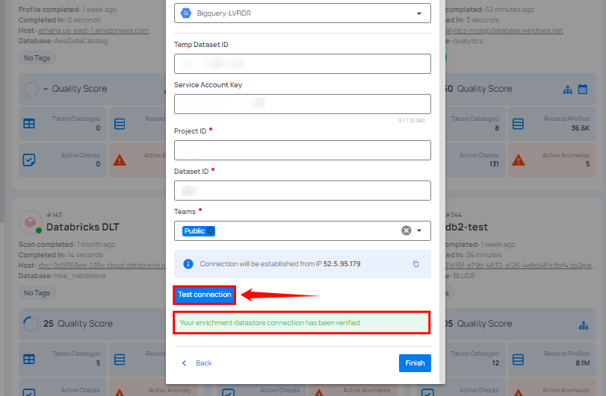Image resolution: width=606 pixels, height=396 pixels.
Task: Open the Bigquery-LVFIDR connection dropdown
Action: click(302, 13)
